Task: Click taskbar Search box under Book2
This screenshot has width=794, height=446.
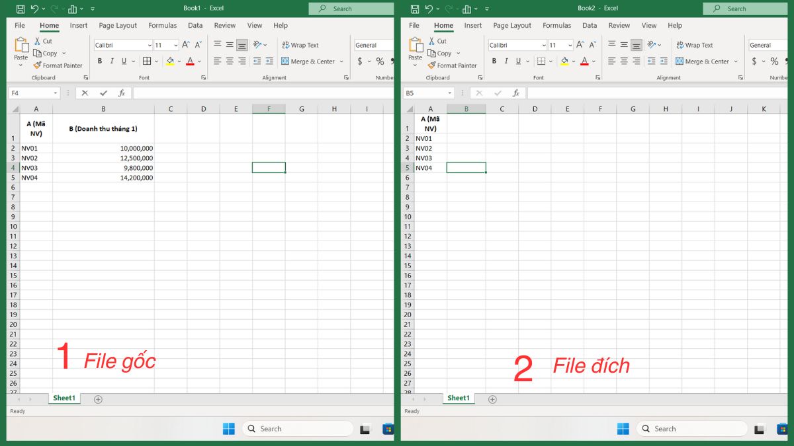Action: [692, 429]
